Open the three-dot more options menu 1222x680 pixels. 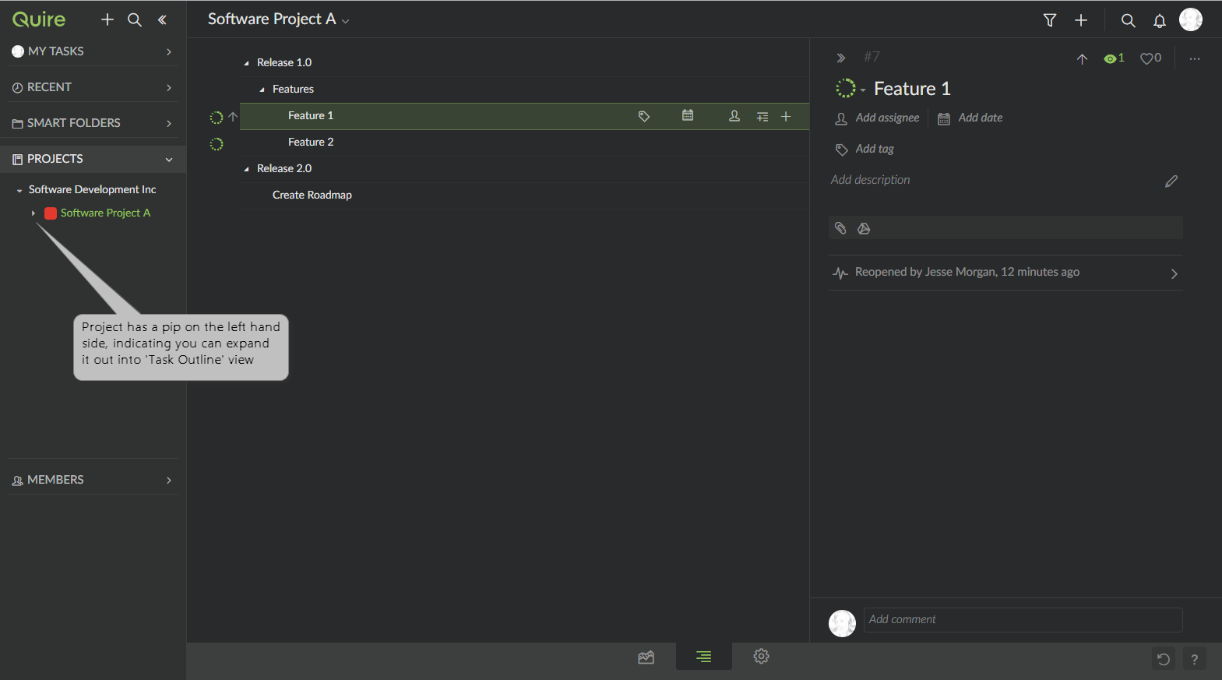click(1195, 58)
